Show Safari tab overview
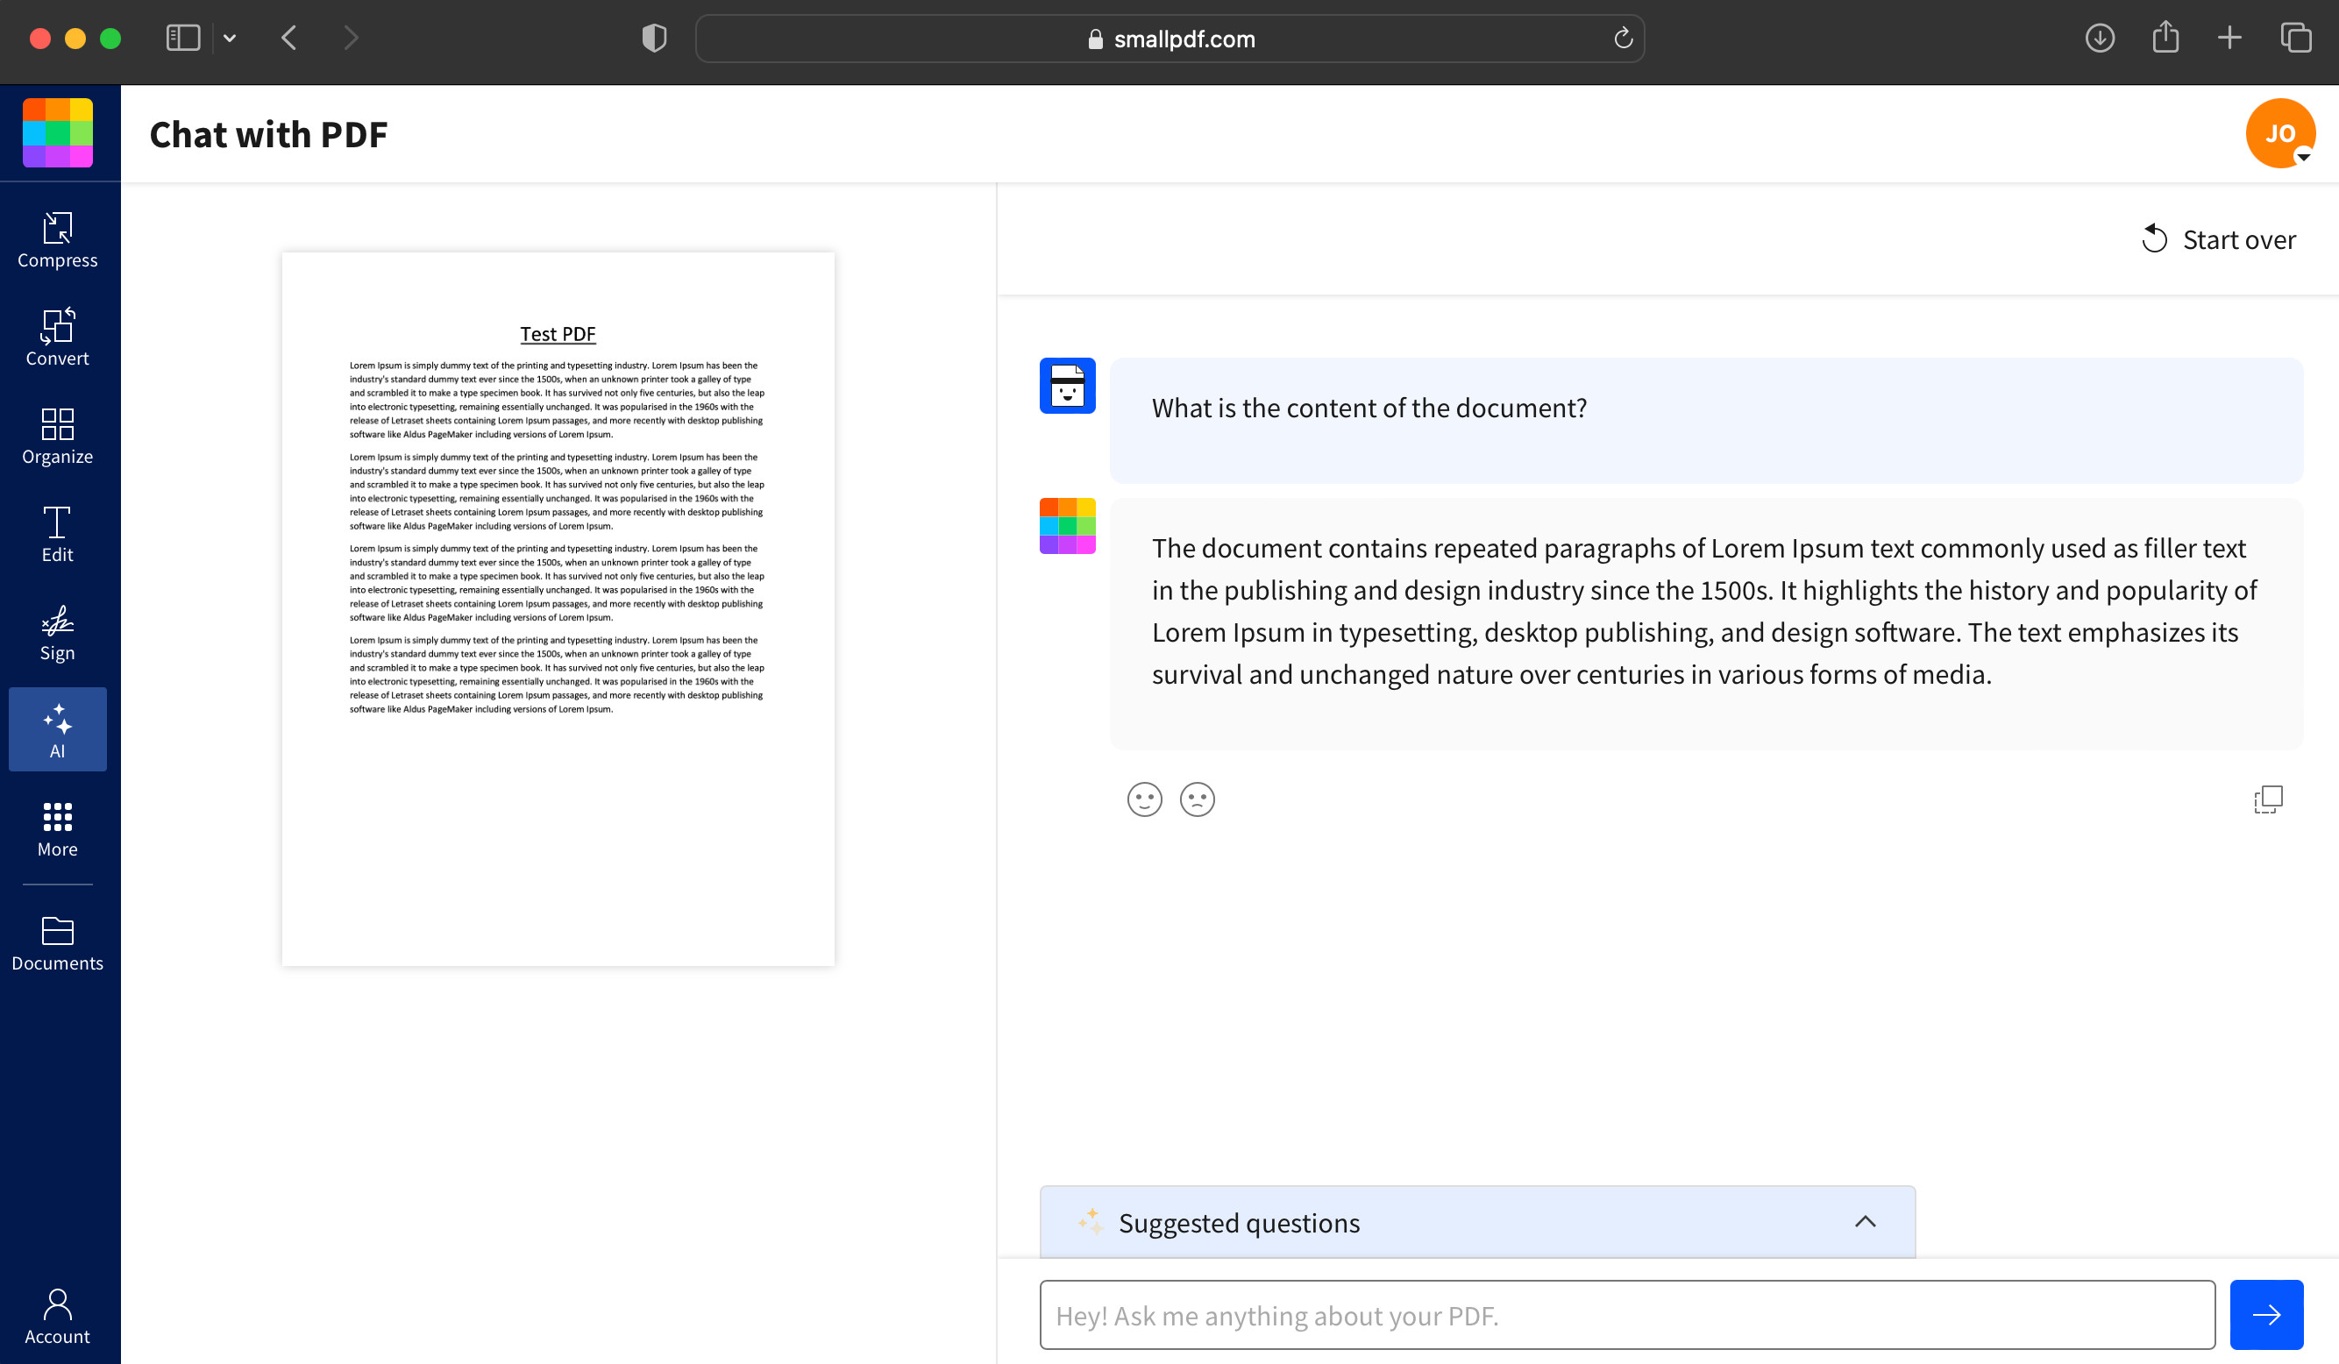 (2295, 38)
